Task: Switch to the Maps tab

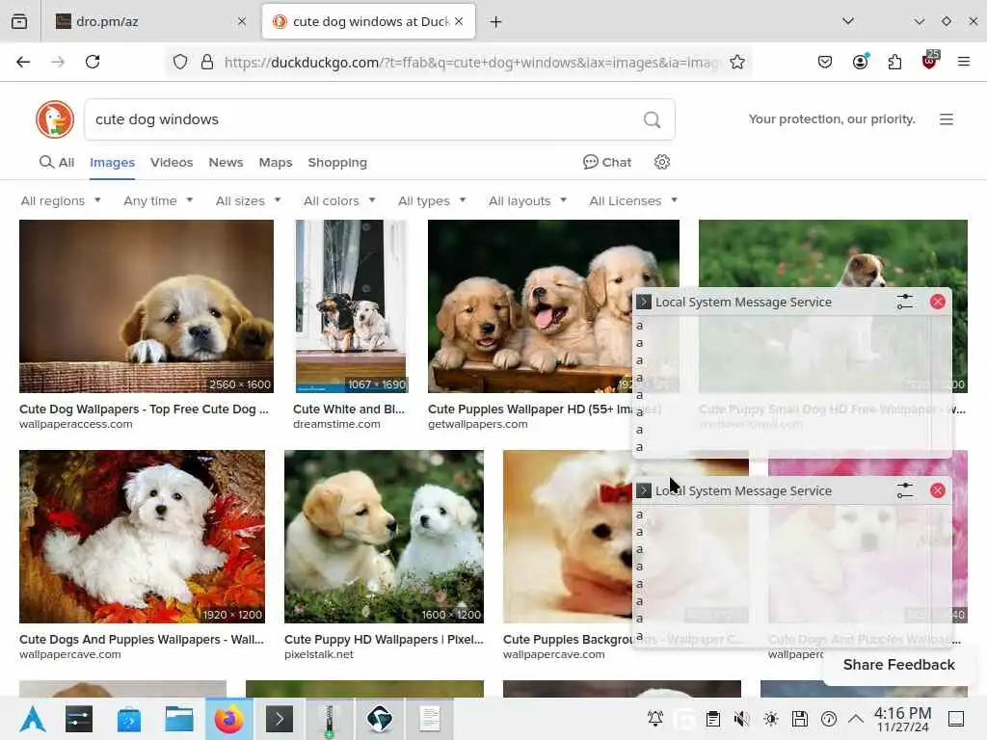Action: [x=276, y=162]
